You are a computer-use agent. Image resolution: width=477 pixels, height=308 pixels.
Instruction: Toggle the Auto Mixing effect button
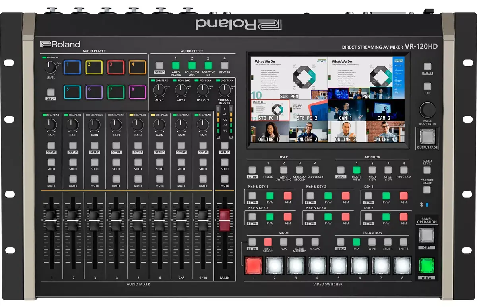click(x=176, y=66)
